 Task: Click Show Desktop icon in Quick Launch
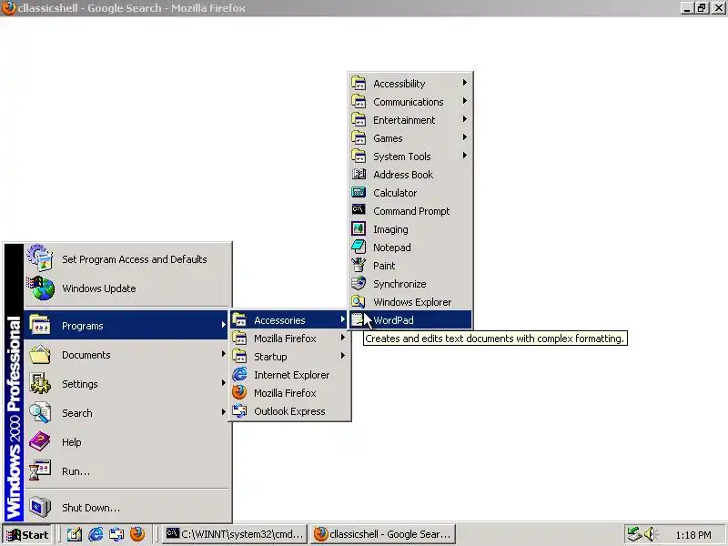pyautogui.click(x=75, y=534)
